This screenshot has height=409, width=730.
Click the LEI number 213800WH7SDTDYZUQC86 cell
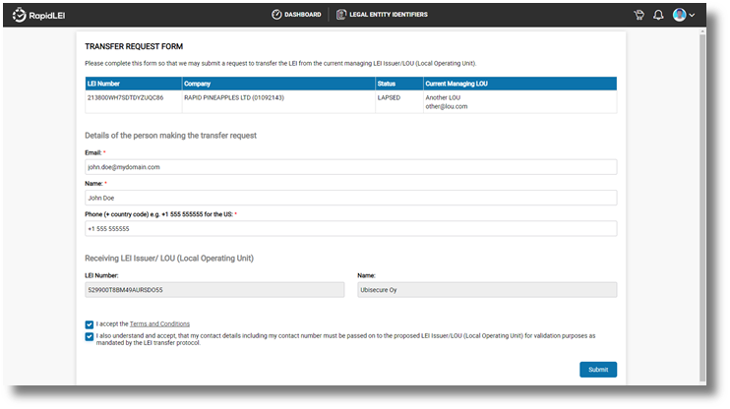pyautogui.click(x=126, y=98)
